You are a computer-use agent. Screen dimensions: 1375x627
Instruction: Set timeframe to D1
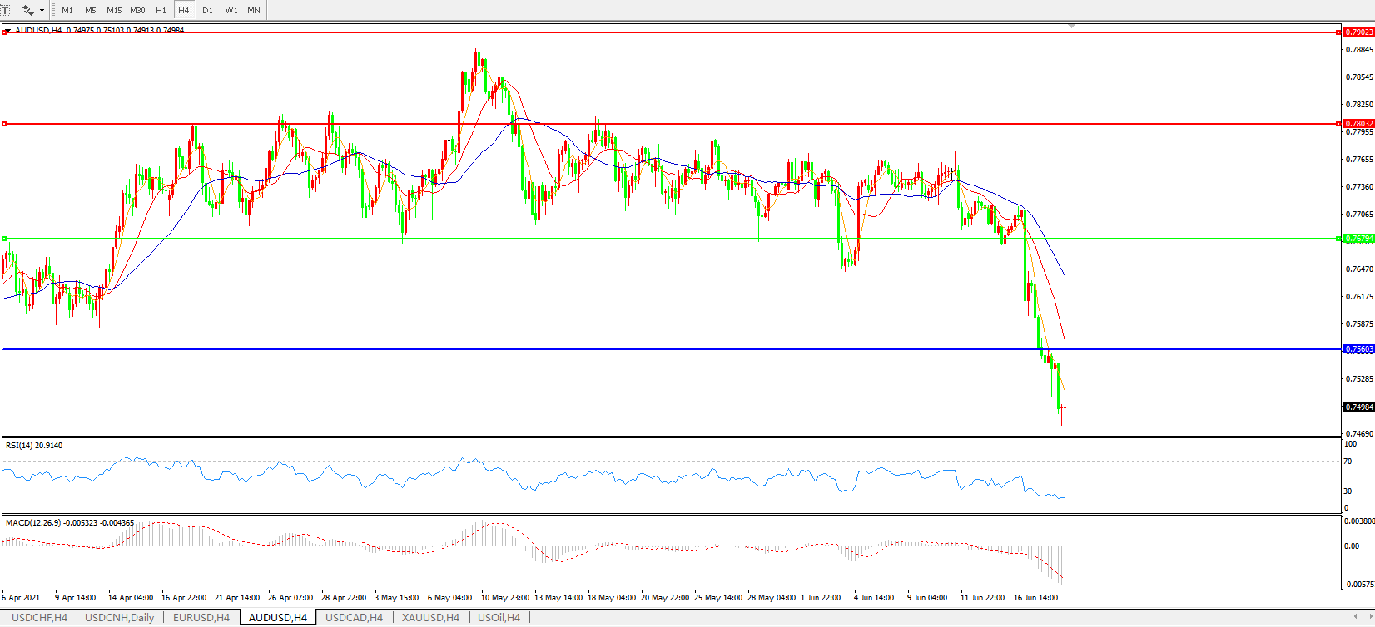207,11
